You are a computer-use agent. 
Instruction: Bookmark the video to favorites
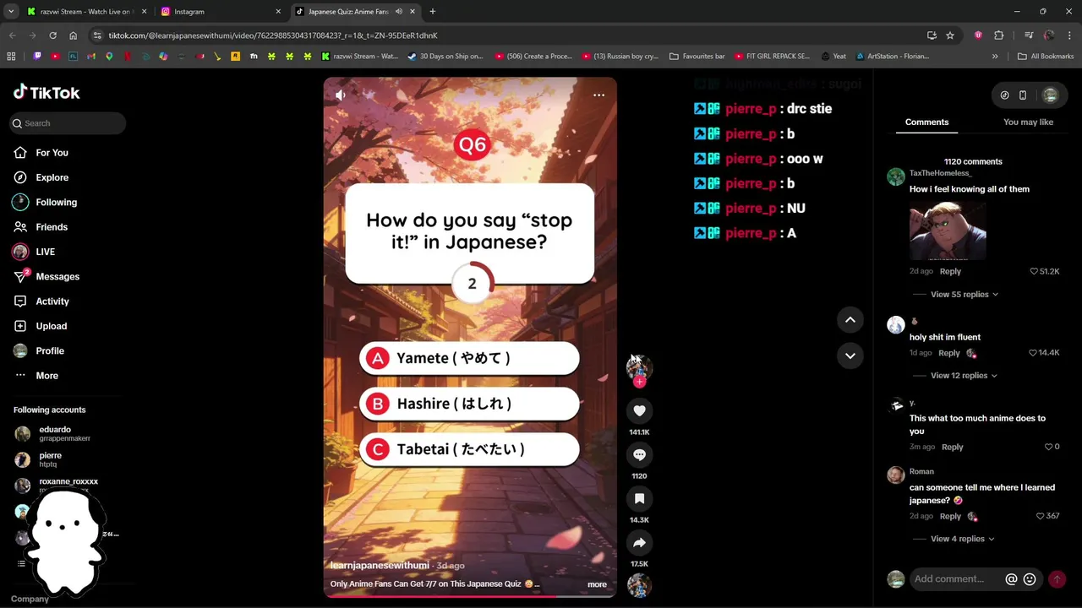pos(639,498)
